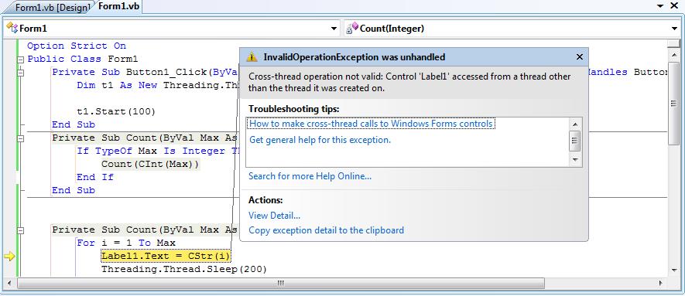Click the Count(CInt(Max)) line
Screen dimensions: 685x296
click(150, 164)
